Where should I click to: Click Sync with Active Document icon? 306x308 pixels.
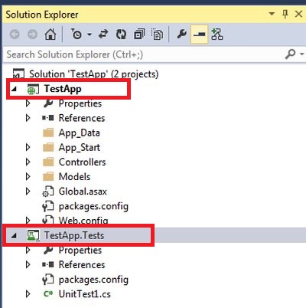(x=103, y=34)
